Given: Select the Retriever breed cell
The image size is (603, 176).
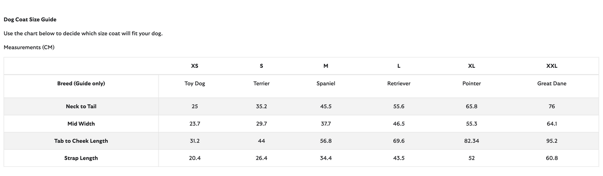Looking at the screenshot, I should (x=399, y=84).
